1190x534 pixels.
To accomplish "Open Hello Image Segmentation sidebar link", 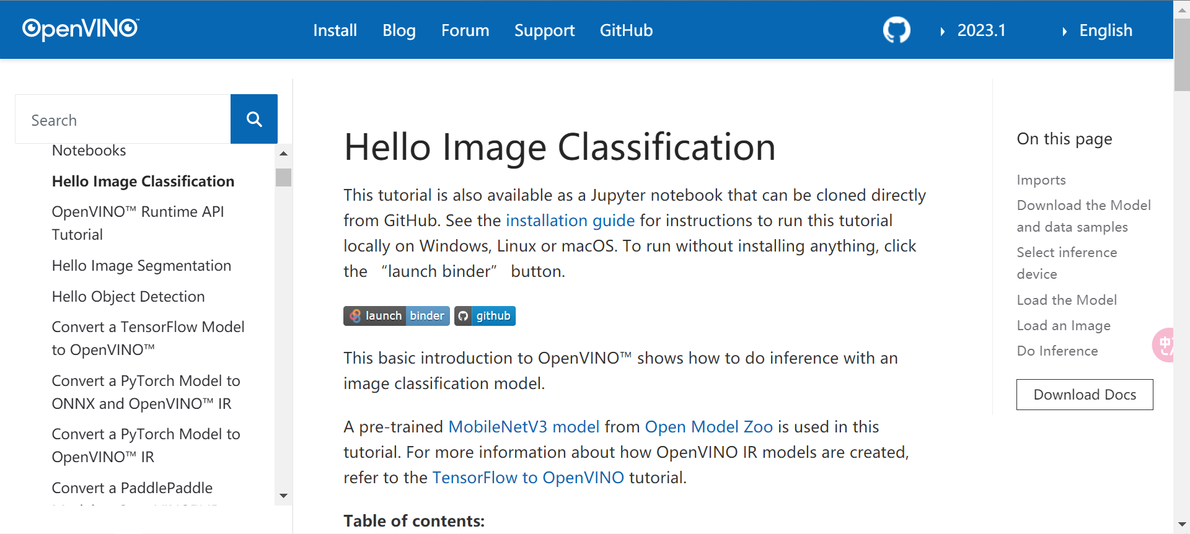I will 141,266.
